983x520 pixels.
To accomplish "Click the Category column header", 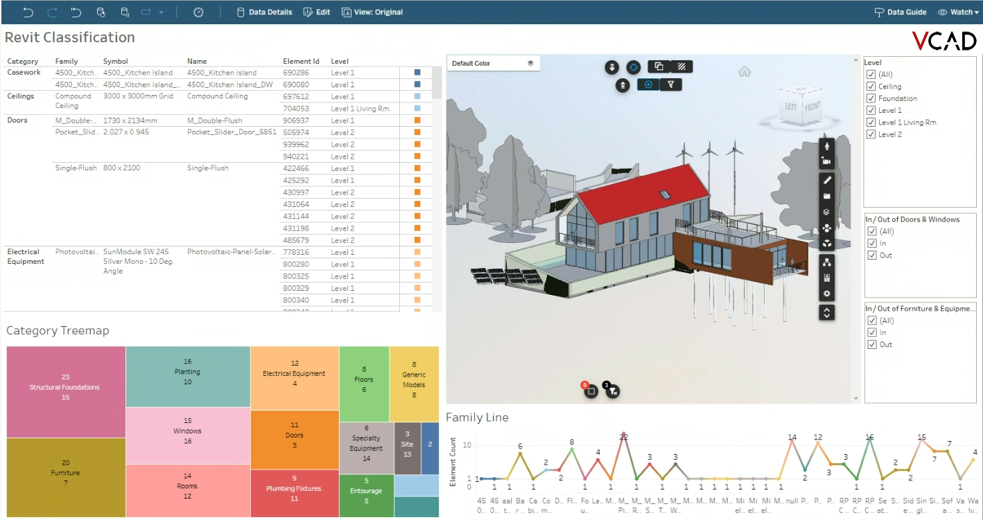I will 23,61.
